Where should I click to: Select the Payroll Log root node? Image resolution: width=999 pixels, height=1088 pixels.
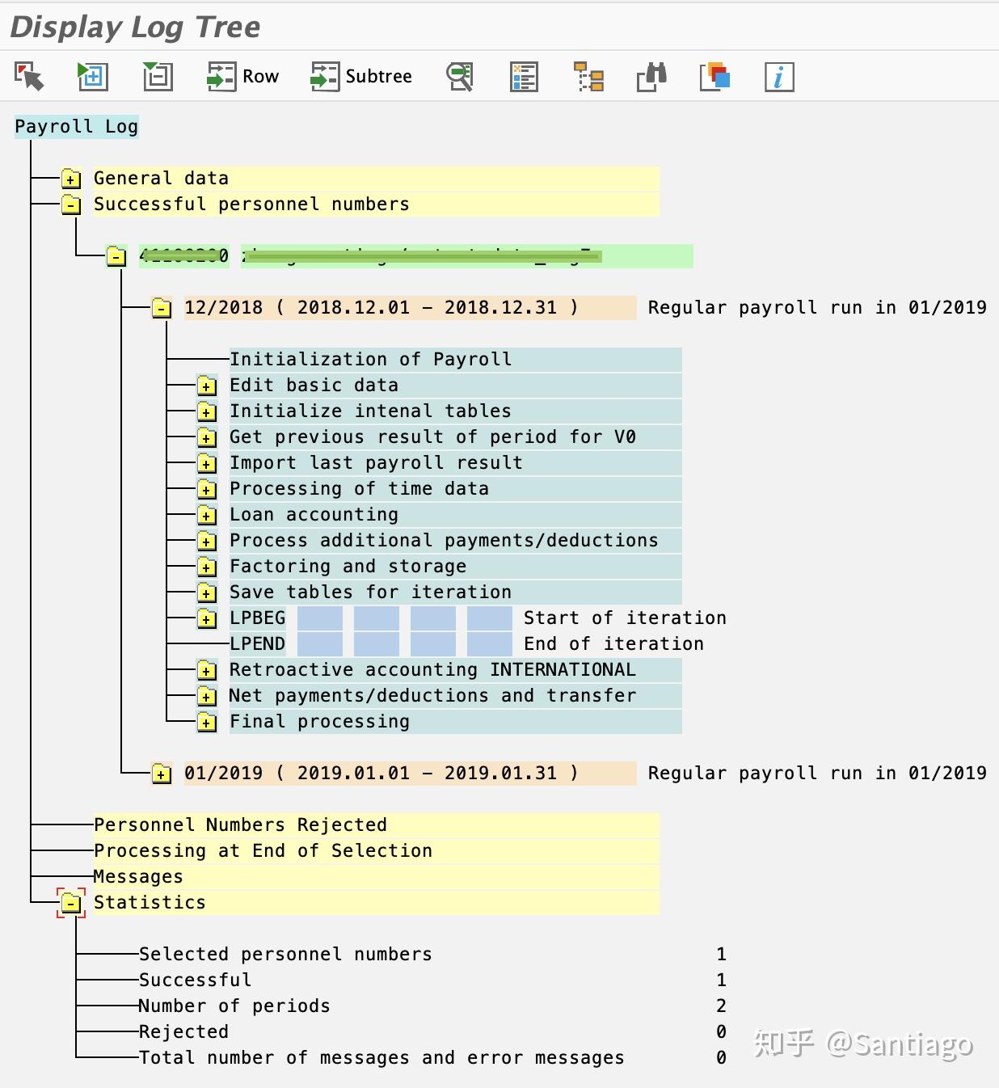pos(76,126)
